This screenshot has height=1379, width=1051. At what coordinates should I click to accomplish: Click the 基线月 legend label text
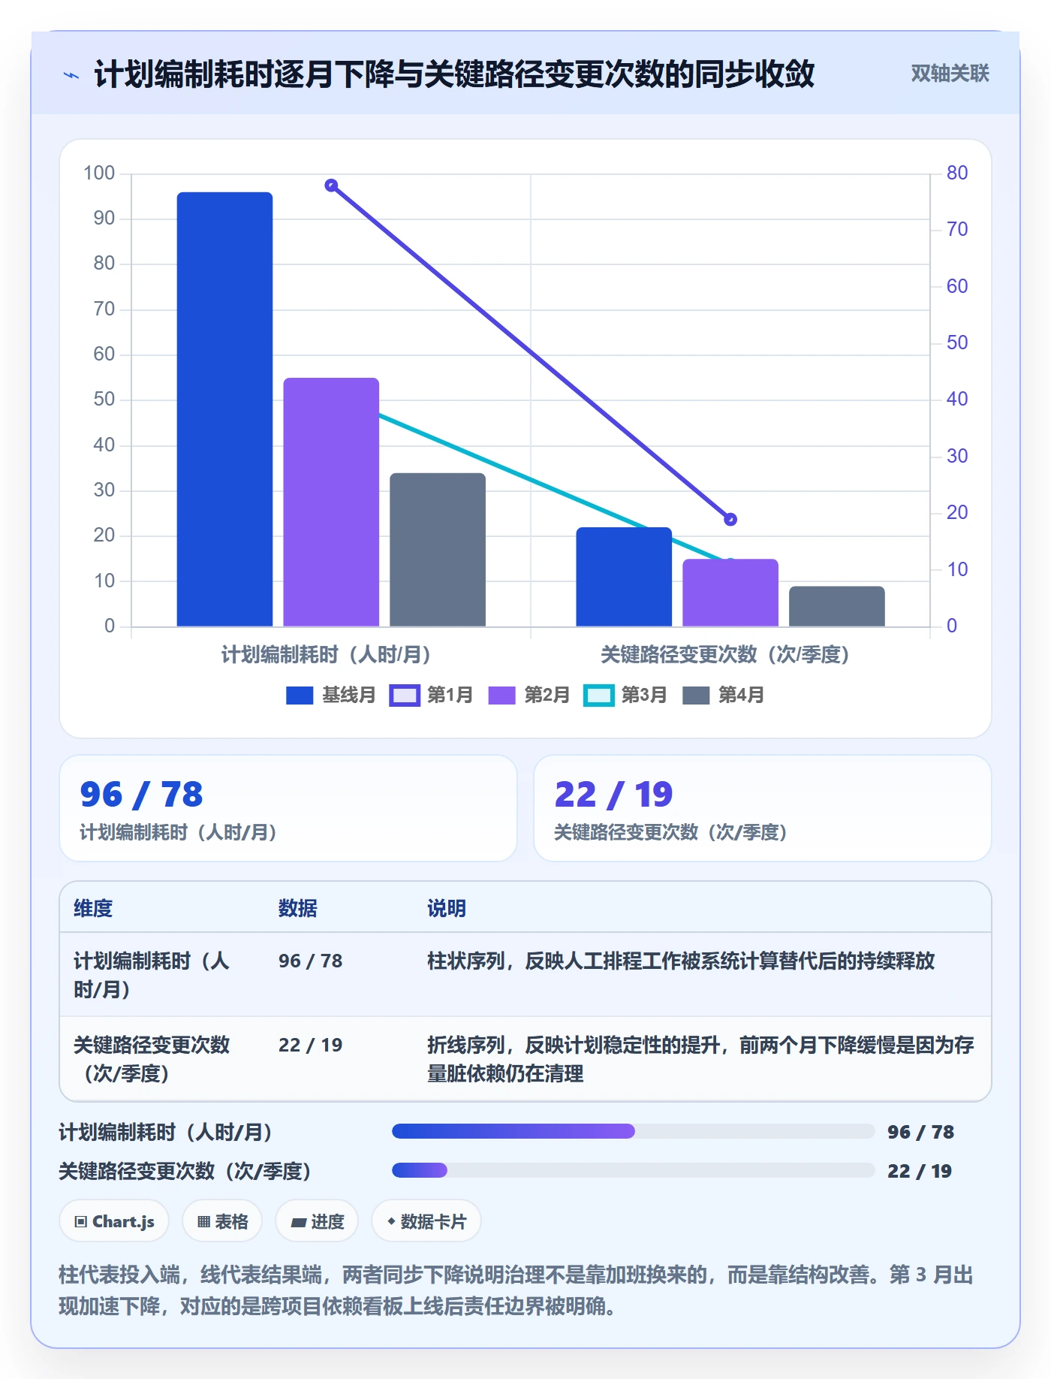(348, 695)
